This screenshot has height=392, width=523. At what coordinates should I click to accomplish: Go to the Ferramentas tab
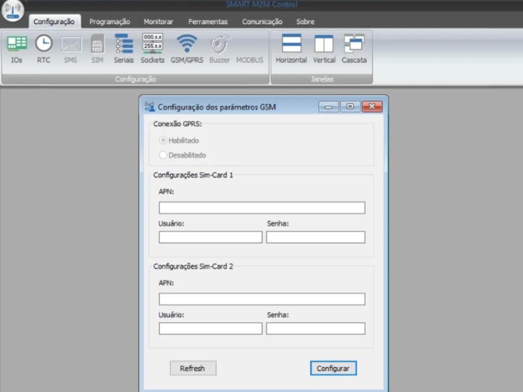208,22
